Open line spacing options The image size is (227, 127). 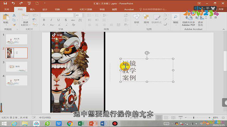105,15
